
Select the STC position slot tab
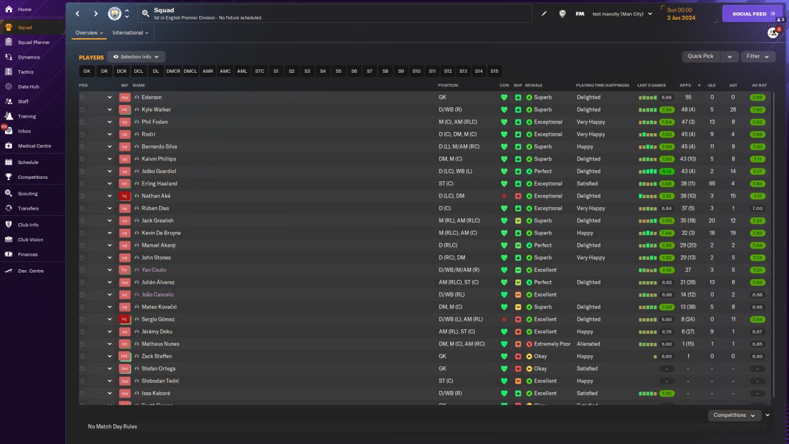pyautogui.click(x=260, y=71)
